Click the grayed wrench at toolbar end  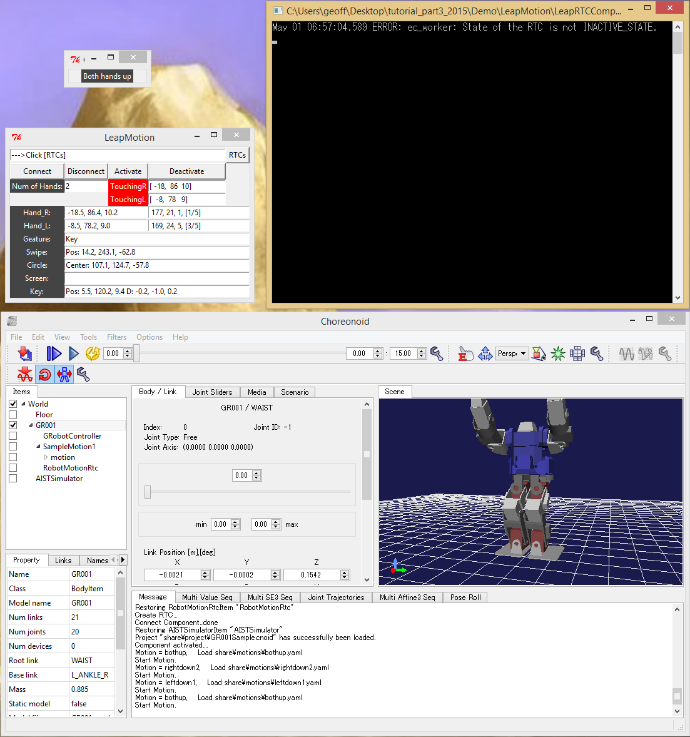pyautogui.click(x=664, y=353)
